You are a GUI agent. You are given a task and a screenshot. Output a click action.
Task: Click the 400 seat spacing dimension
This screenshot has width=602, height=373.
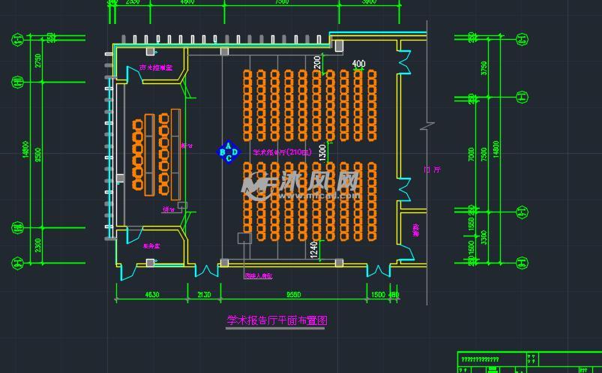point(358,64)
